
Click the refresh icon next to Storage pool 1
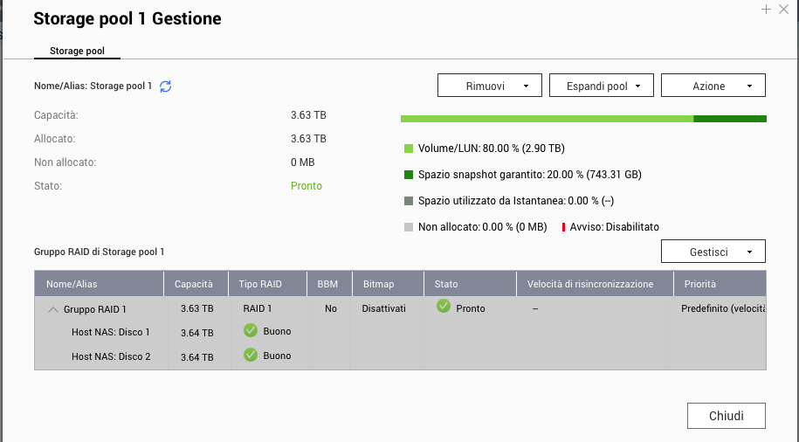point(166,86)
